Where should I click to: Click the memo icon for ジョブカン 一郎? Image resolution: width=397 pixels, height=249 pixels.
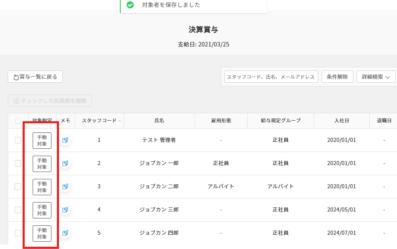click(x=65, y=163)
